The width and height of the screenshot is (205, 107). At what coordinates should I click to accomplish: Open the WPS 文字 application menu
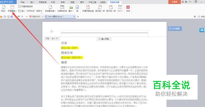point(8,2)
